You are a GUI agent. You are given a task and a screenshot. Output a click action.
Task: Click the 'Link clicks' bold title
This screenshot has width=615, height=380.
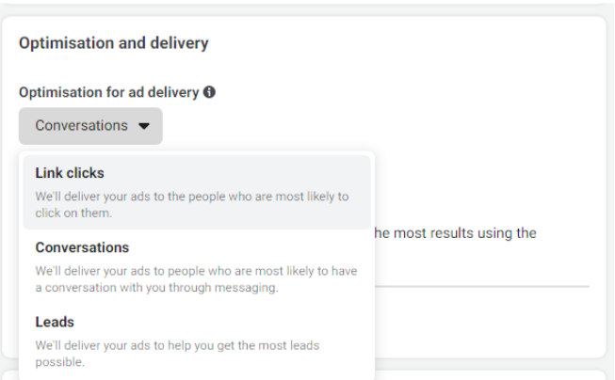(x=70, y=173)
